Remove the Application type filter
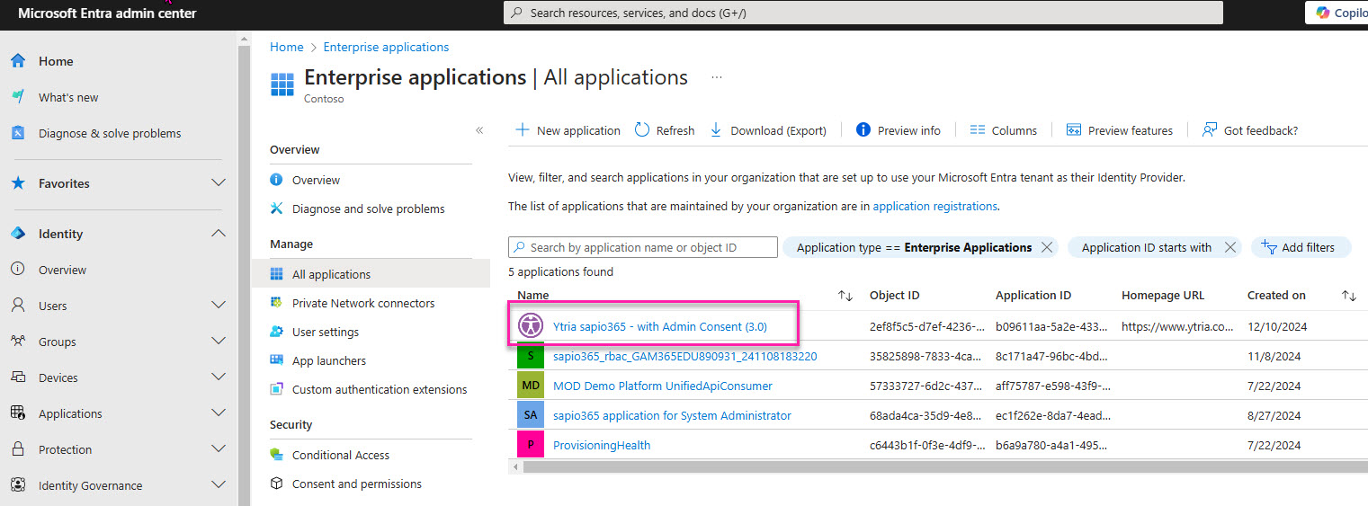 (x=1046, y=247)
